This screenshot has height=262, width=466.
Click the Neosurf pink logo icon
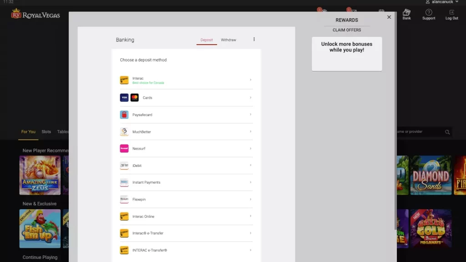click(124, 149)
